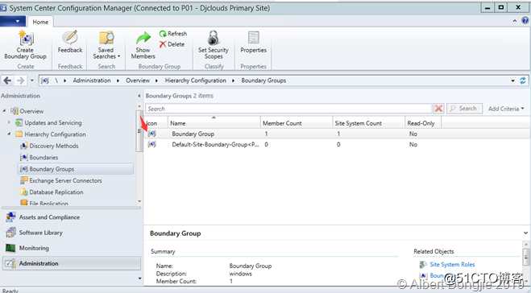Clear the search with the red X
The image size is (531, 293).
[x=438, y=109]
